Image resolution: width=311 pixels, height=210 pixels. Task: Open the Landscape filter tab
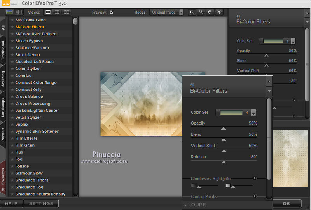coord(3,107)
